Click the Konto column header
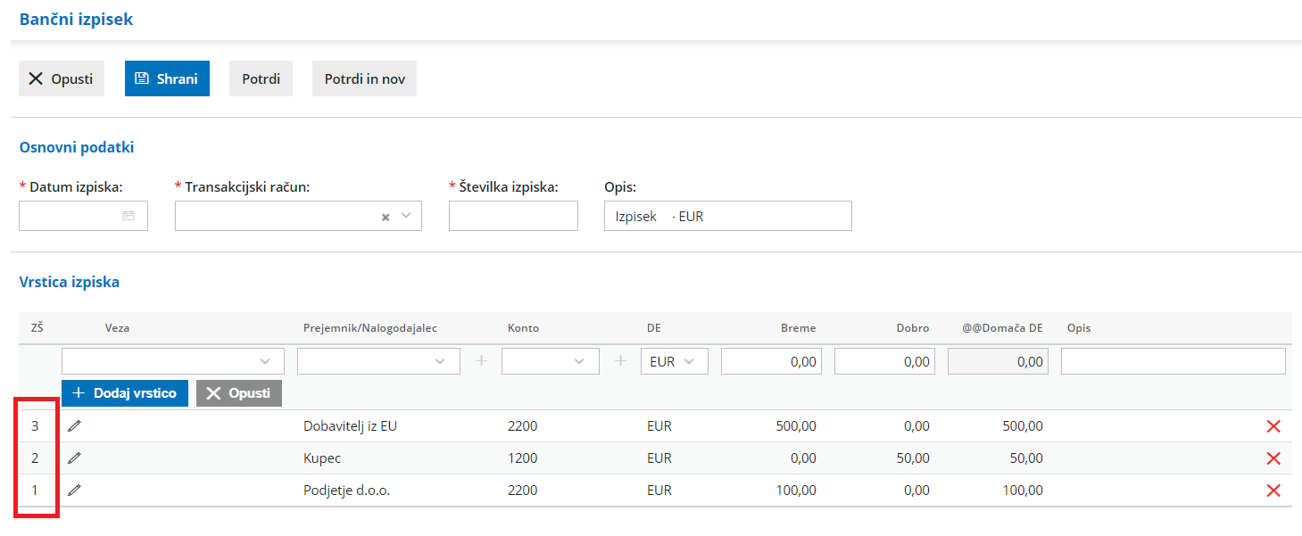 [523, 328]
